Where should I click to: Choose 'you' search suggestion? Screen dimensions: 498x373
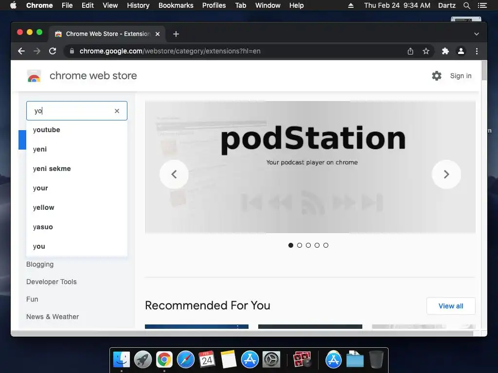(x=76, y=246)
